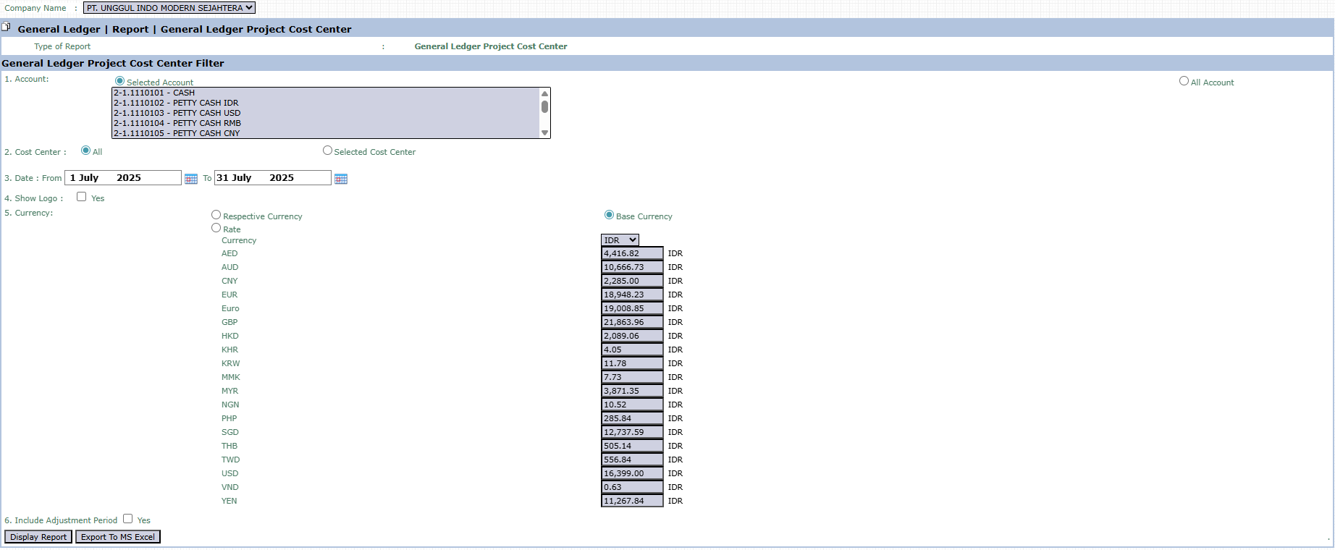1335x550 pixels.
Task: Expand the IDR currency dropdown
Action: [620, 240]
